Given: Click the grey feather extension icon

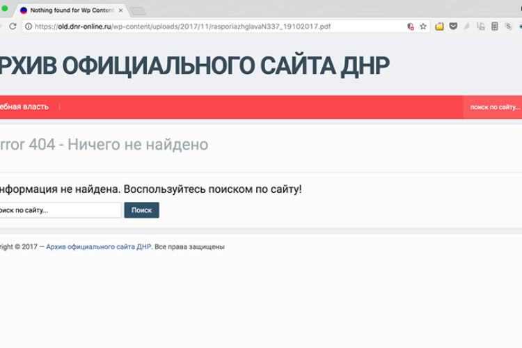Looking at the screenshot, I should tap(467, 26).
